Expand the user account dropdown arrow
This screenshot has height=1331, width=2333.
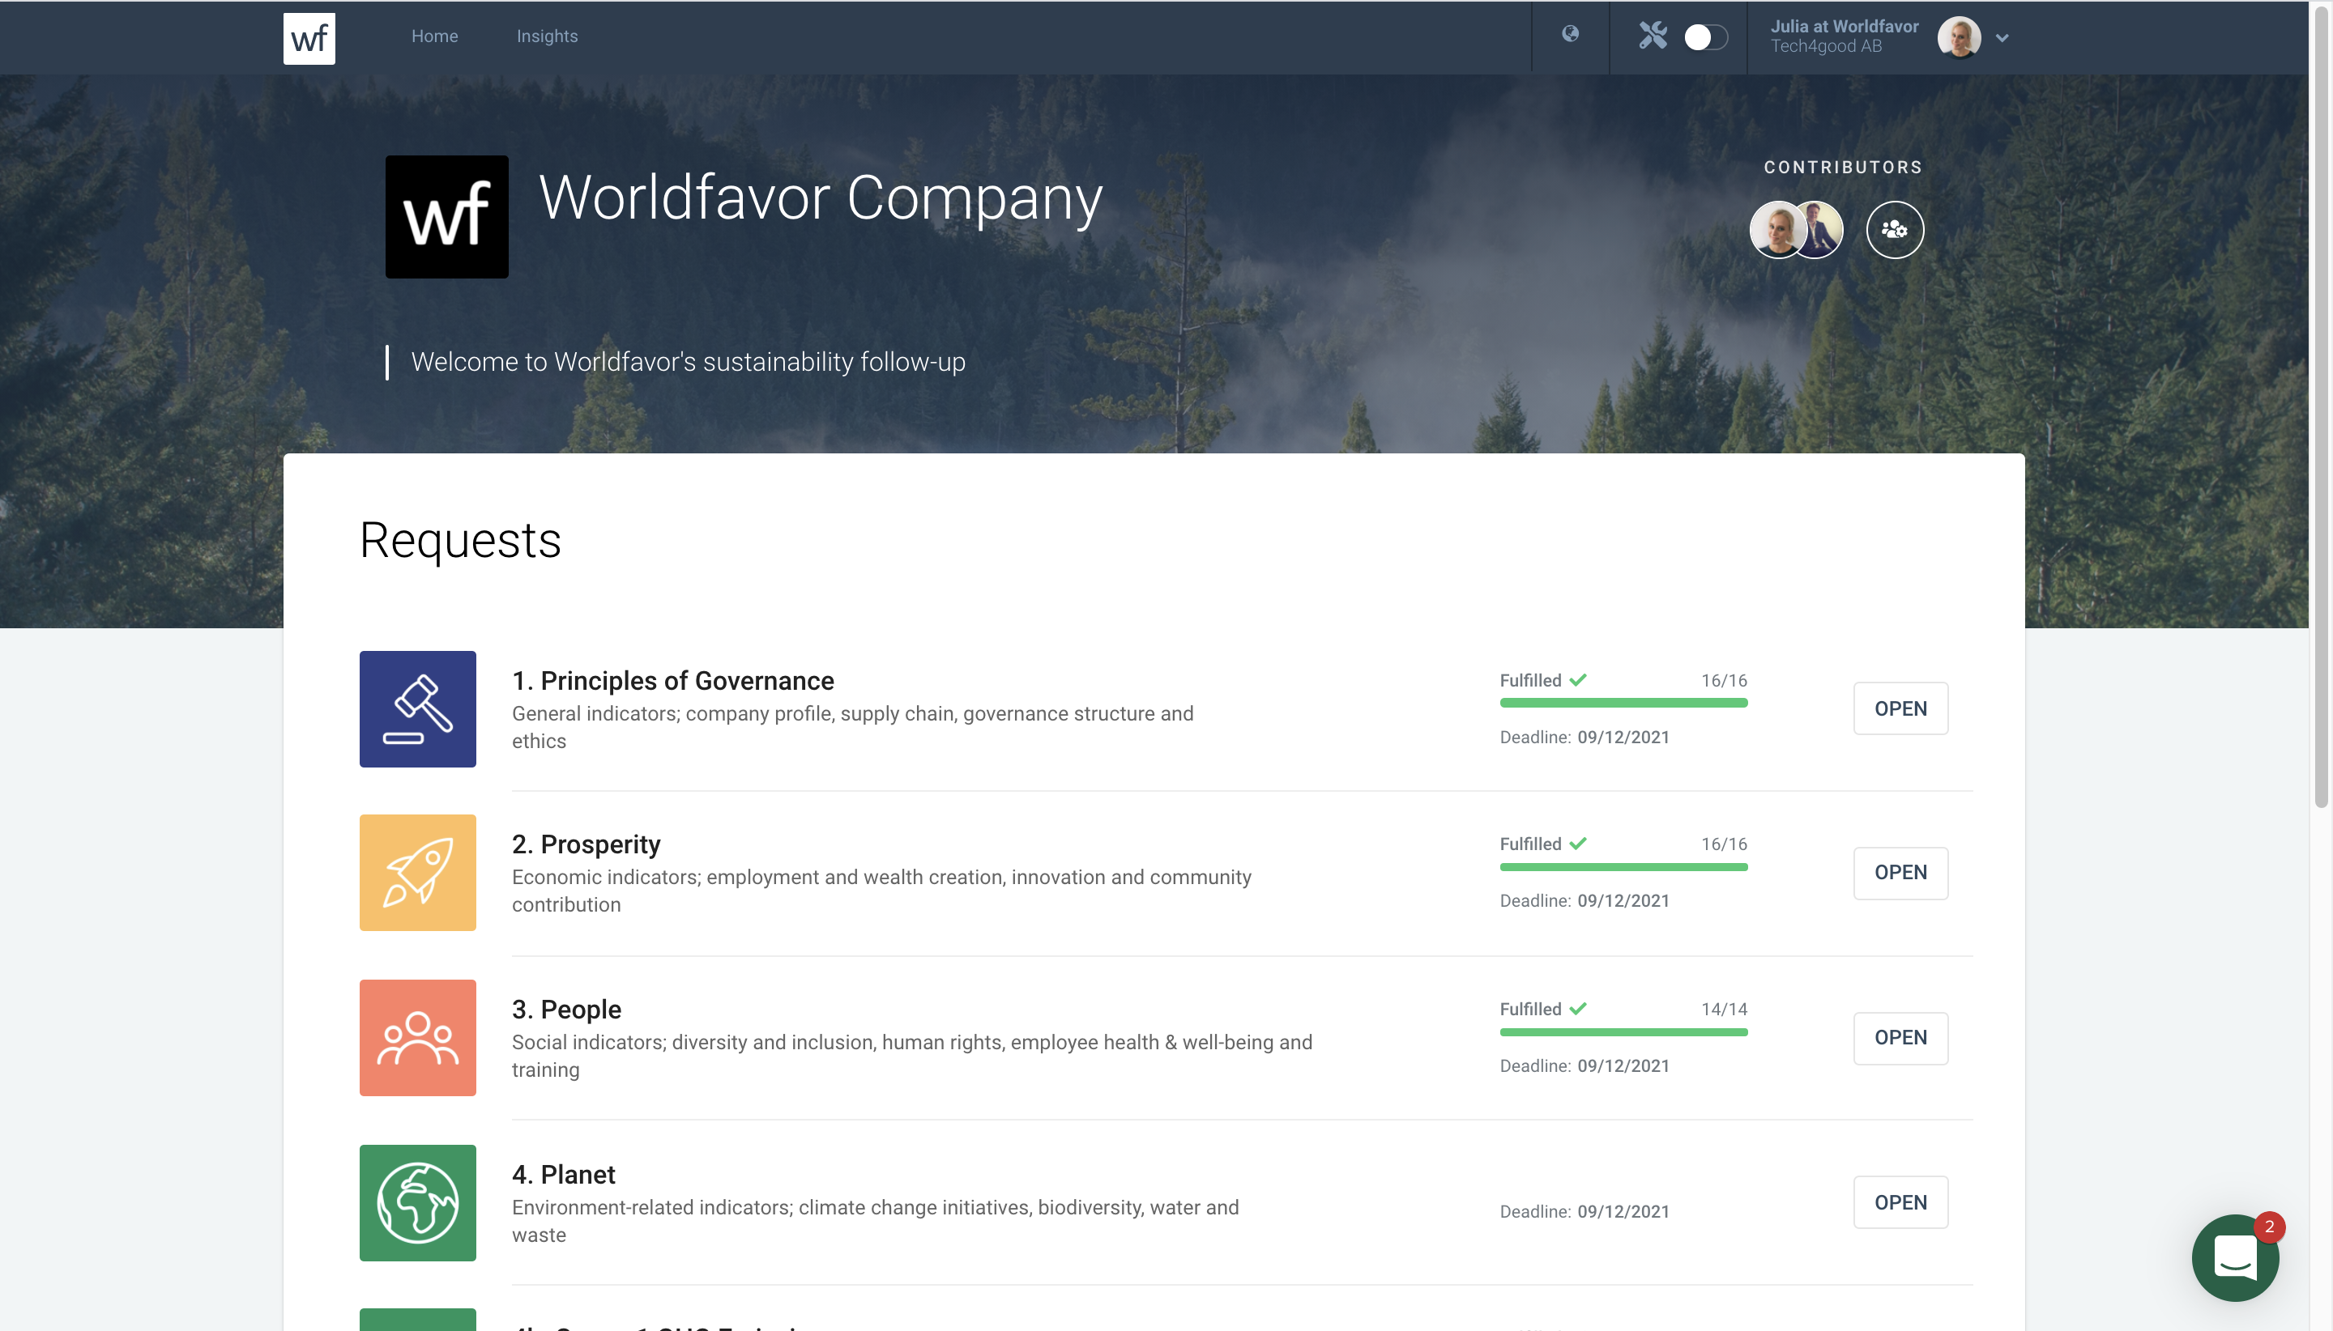(x=2002, y=38)
